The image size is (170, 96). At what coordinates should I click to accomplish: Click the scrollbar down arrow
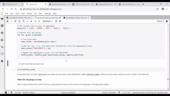click(168, 89)
